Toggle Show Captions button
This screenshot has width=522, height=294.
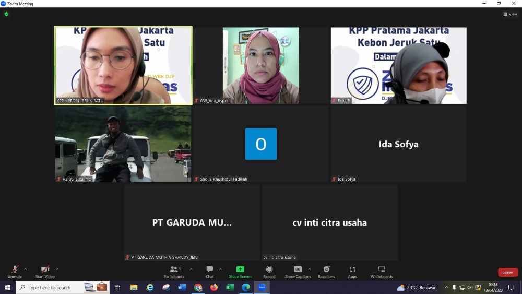(x=298, y=271)
